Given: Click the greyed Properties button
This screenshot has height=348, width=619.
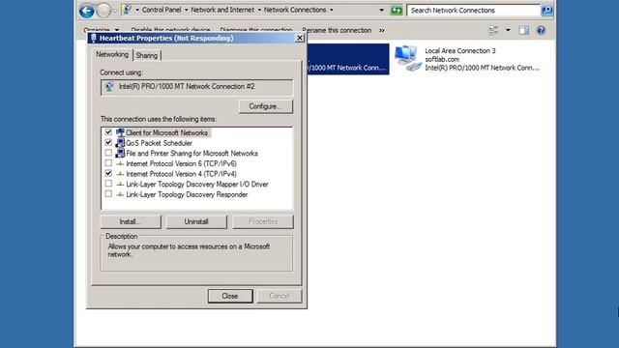Looking at the screenshot, I should [263, 221].
